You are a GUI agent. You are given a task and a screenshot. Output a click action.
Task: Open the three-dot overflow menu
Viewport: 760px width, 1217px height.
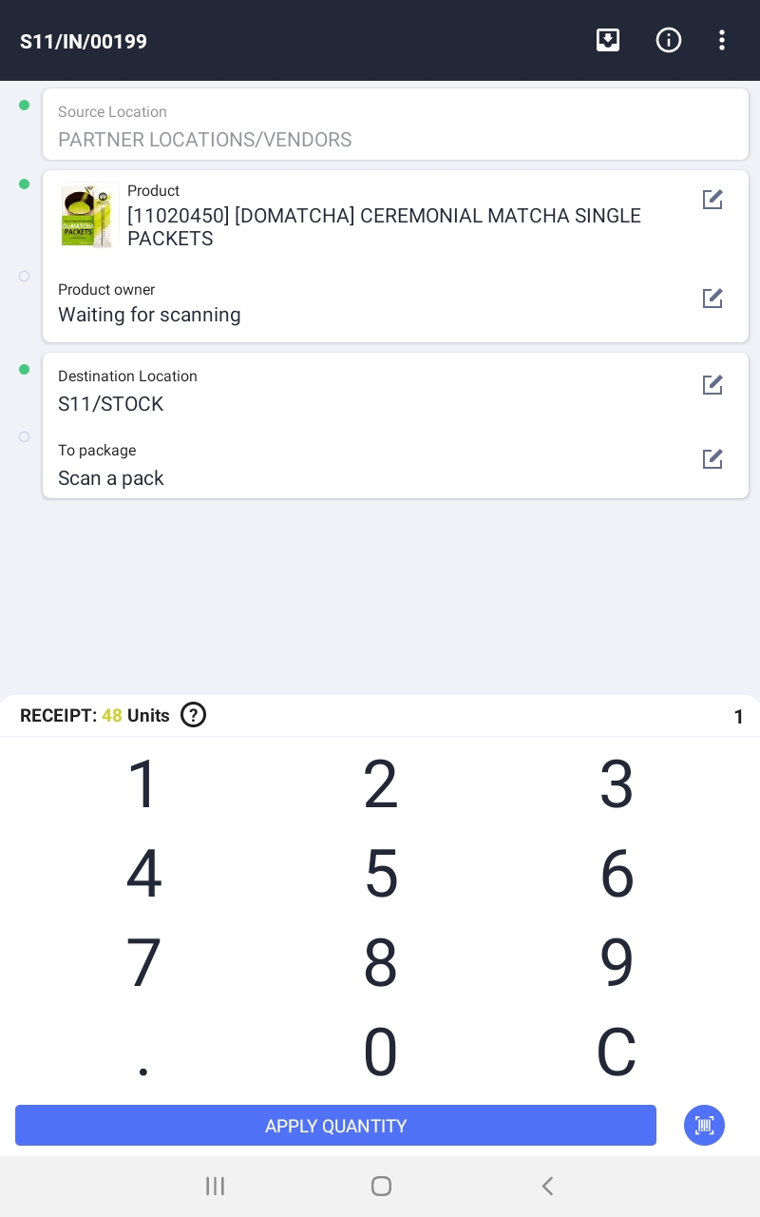(722, 40)
